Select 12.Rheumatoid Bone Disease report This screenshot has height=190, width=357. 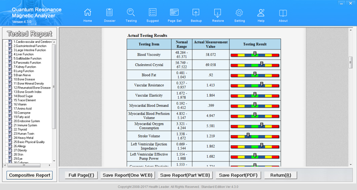click(32, 88)
